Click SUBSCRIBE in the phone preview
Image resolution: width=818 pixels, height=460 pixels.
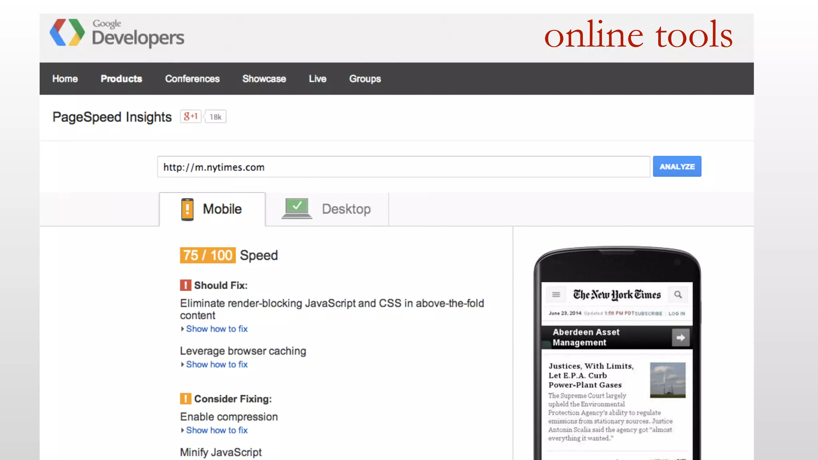648,313
